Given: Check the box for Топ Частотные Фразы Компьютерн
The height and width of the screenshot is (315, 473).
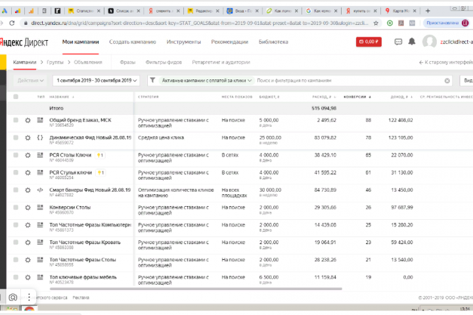Looking at the screenshot, I should click(x=16, y=225).
